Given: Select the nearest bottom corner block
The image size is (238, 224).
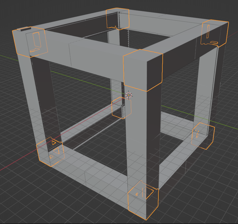Looking at the screenshot, I should pyautogui.click(x=143, y=200).
